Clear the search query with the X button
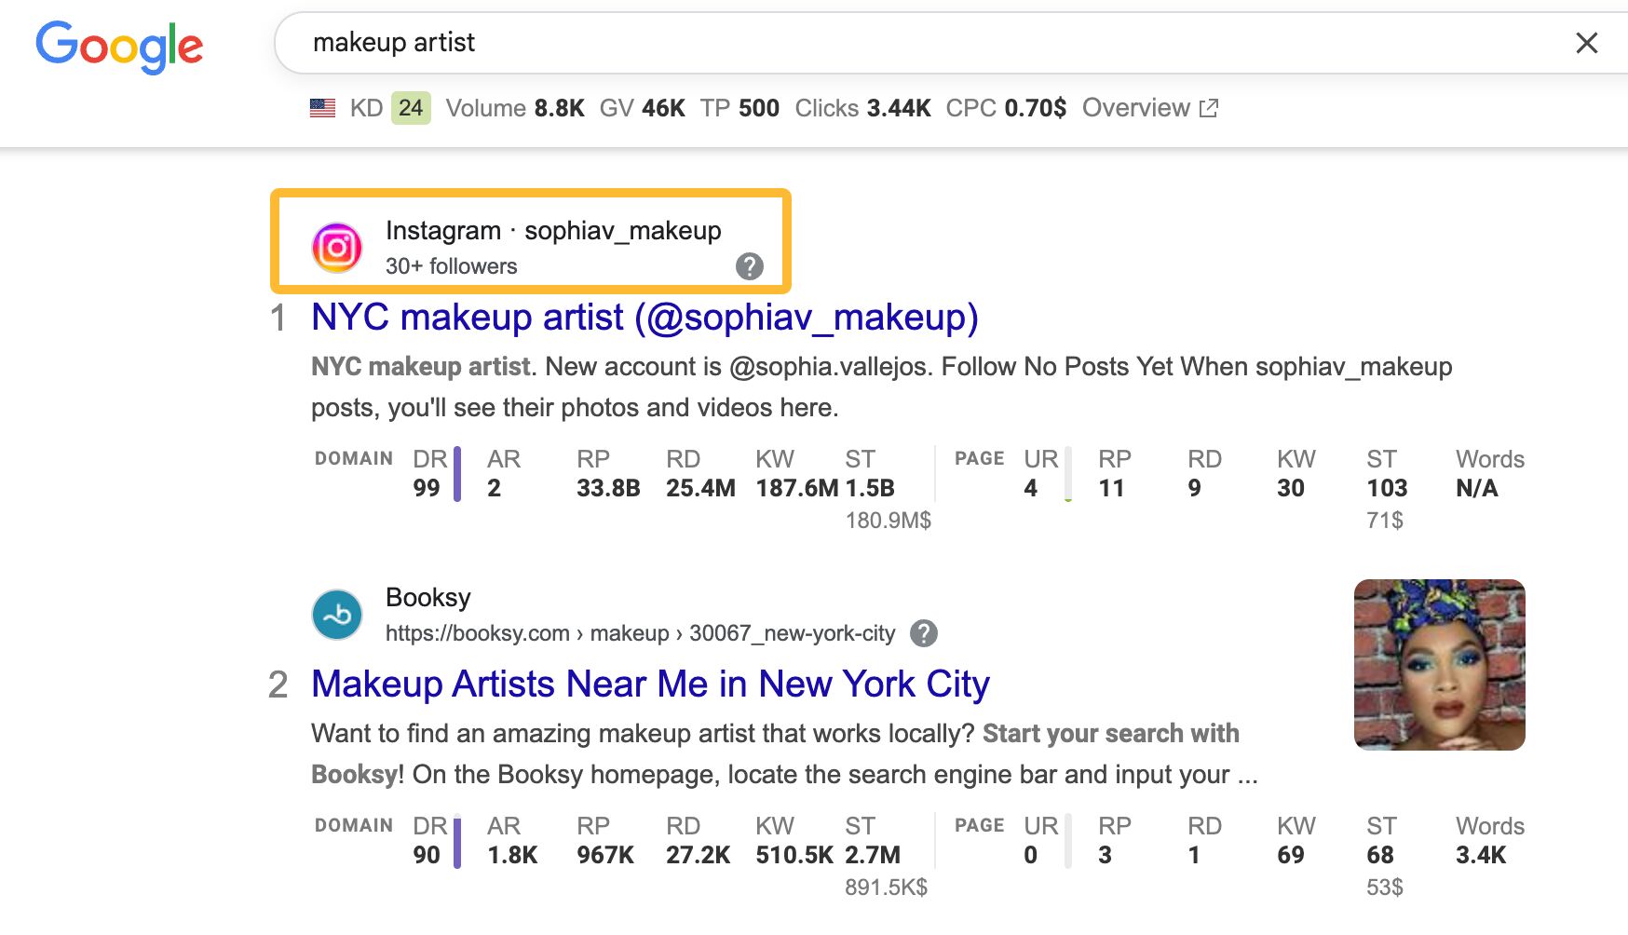The width and height of the screenshot is (1628, 935). click(1586, 43)
